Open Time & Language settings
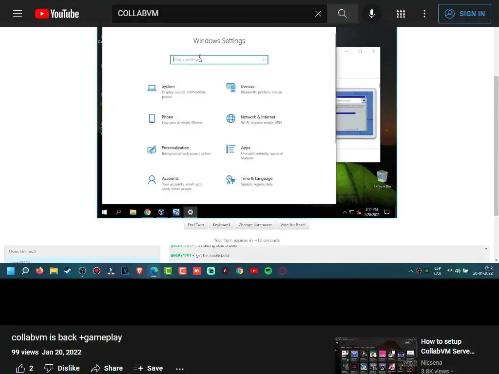 (x=249, y=181)
